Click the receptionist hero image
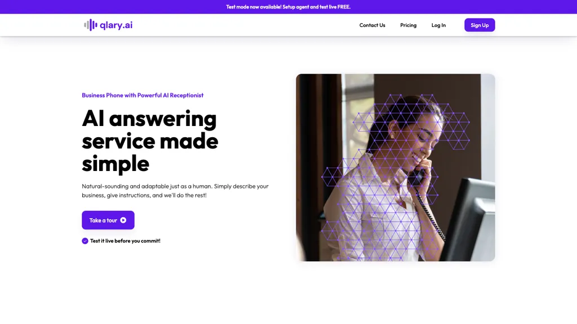 pyautogui.click(x=395, y=168)
